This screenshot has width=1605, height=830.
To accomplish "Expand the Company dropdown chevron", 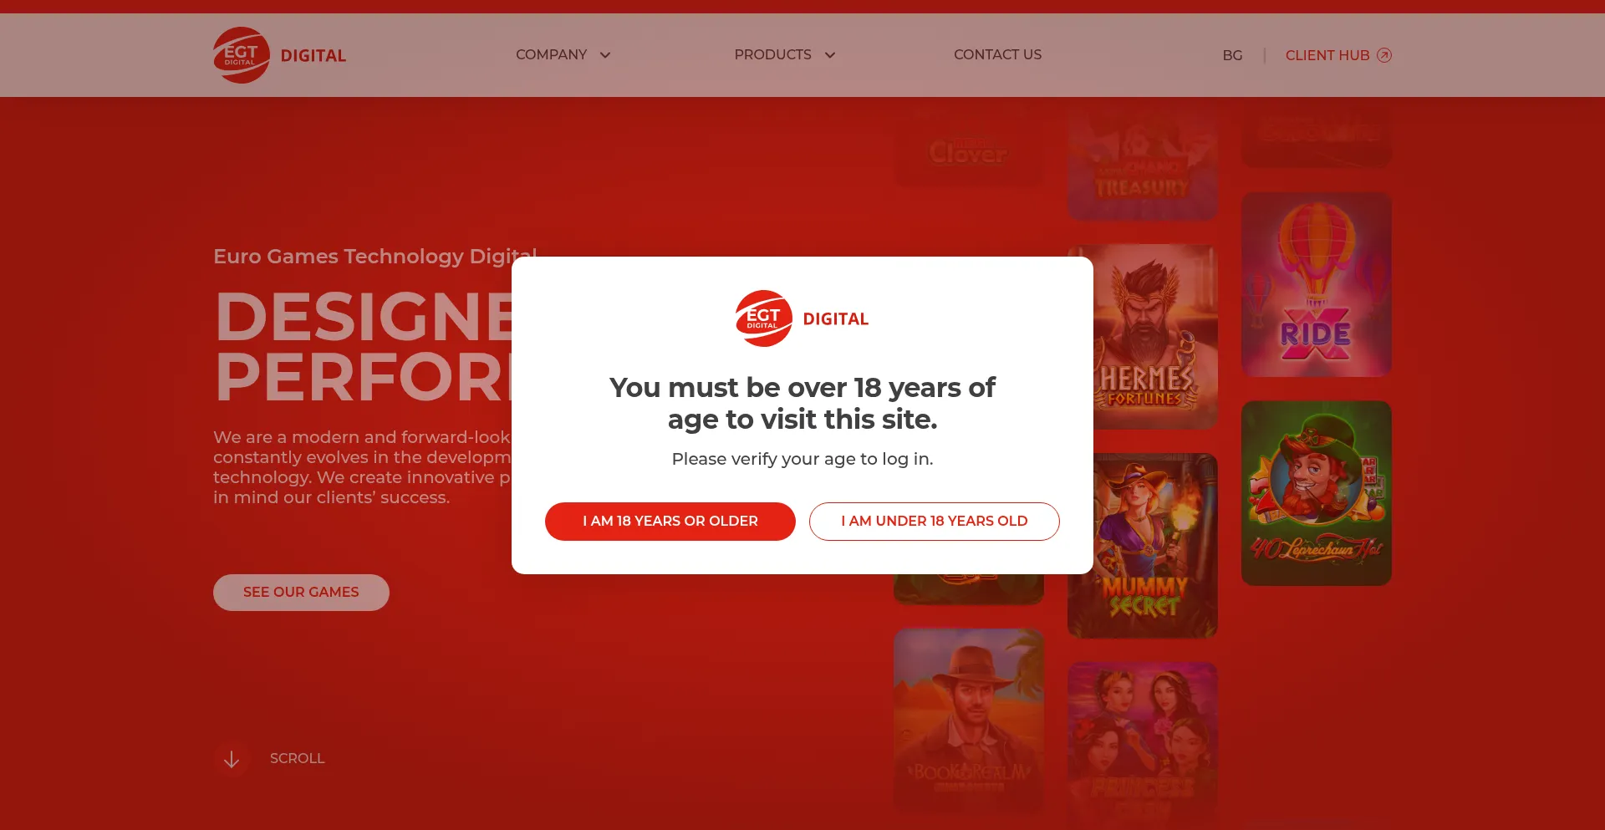I will (605, 55).
